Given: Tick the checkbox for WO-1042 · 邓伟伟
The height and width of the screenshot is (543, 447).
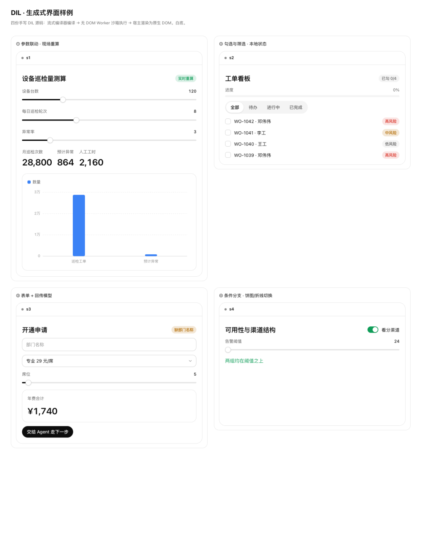Looking at the screenshot, I should pos(228,121).
